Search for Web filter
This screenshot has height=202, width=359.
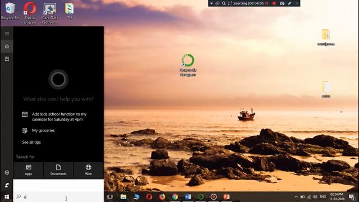pyautogui.click(x=89, y=170)
